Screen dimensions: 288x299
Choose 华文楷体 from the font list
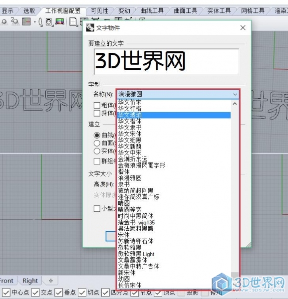174,121
